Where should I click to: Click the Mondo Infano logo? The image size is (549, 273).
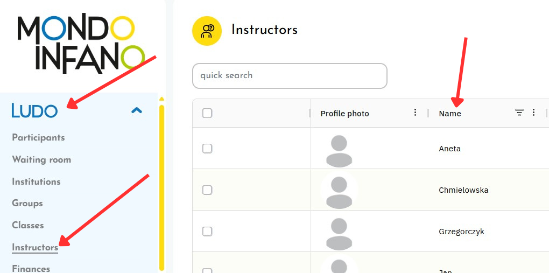pyautogui.click(x=81, y=43)
